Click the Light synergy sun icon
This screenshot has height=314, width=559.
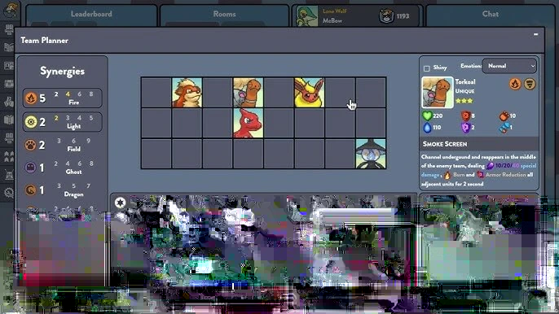coord(31,122)
